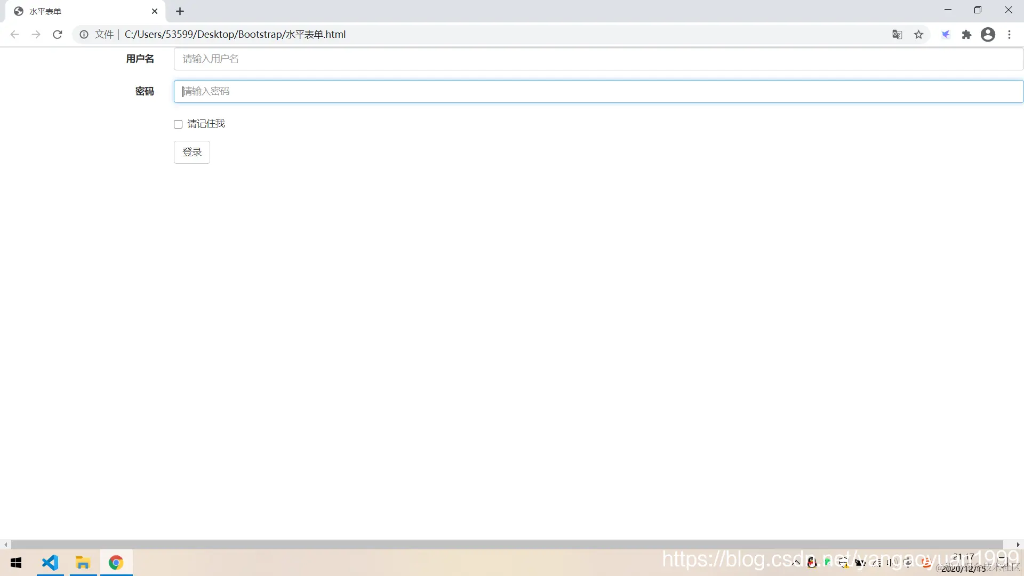Click the horizontal scrollbar right arrow

[1018, 545]
